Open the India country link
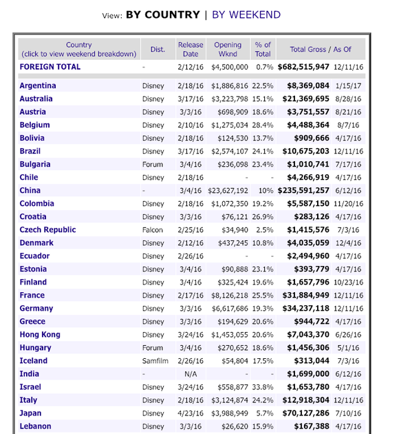The image size is (399, 434). click(x=30, y=374)
